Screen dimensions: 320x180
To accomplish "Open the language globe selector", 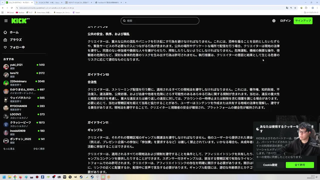I will (274, 21).
